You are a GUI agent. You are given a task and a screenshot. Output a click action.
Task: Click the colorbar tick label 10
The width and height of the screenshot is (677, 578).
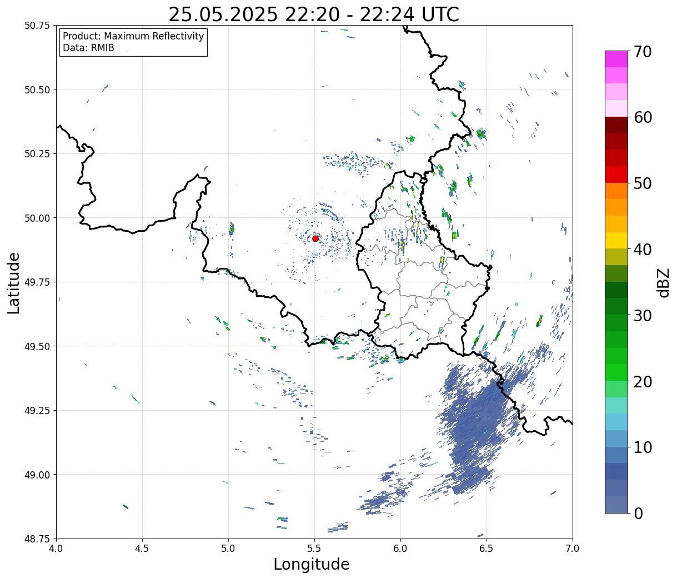643,447
